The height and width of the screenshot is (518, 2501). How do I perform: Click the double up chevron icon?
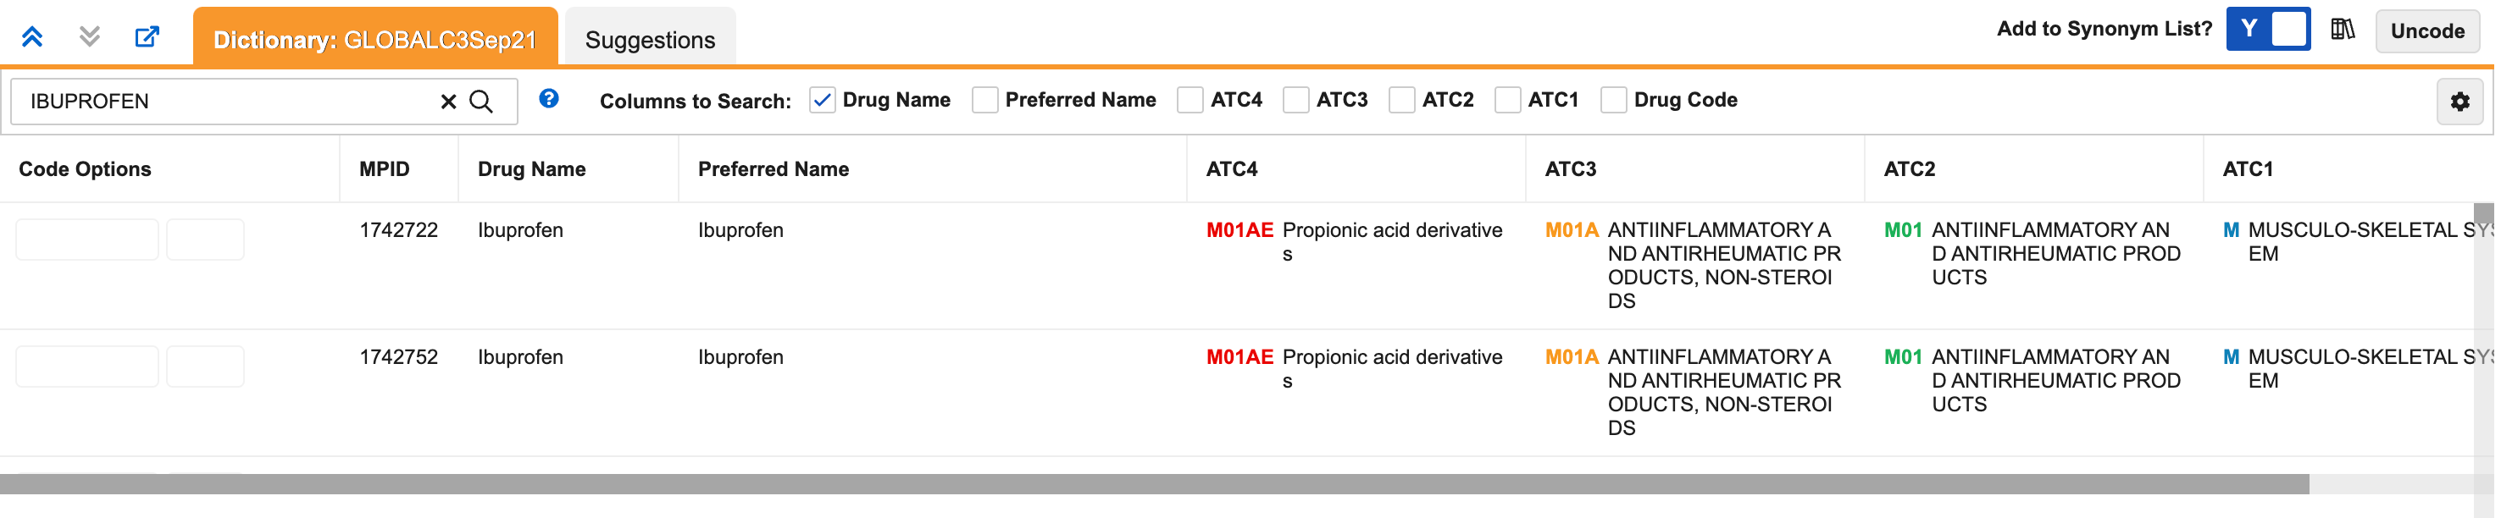pos(32,37)
